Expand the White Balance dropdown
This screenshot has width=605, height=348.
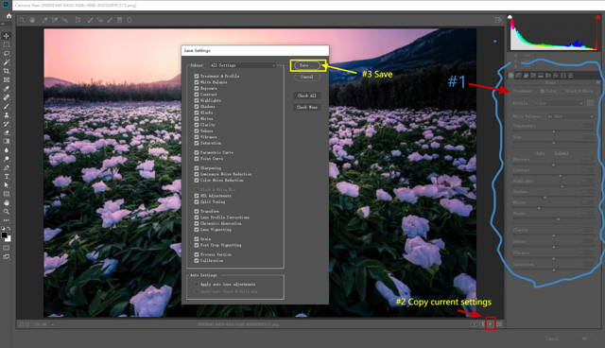(570, 116)
